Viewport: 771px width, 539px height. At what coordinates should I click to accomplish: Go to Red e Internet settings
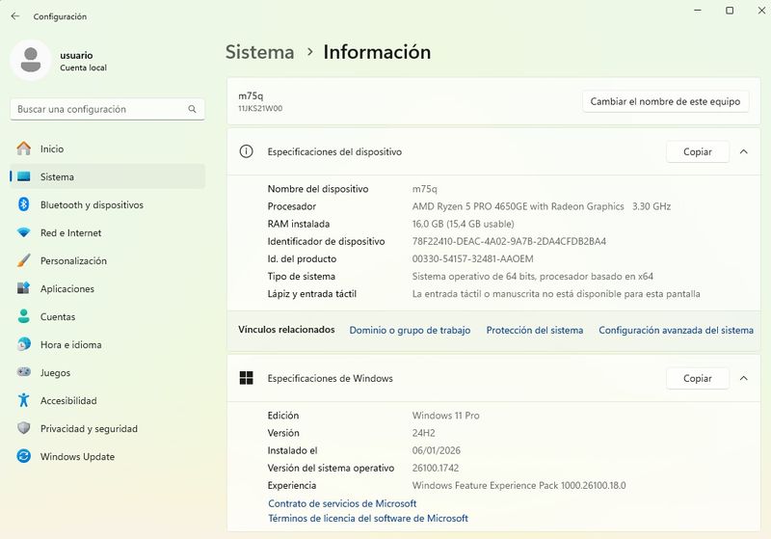point(108,232)
